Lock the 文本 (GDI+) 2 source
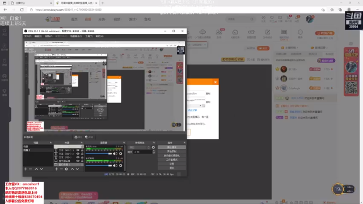Viewport: 363px width, 204px height. pos(82,154)
